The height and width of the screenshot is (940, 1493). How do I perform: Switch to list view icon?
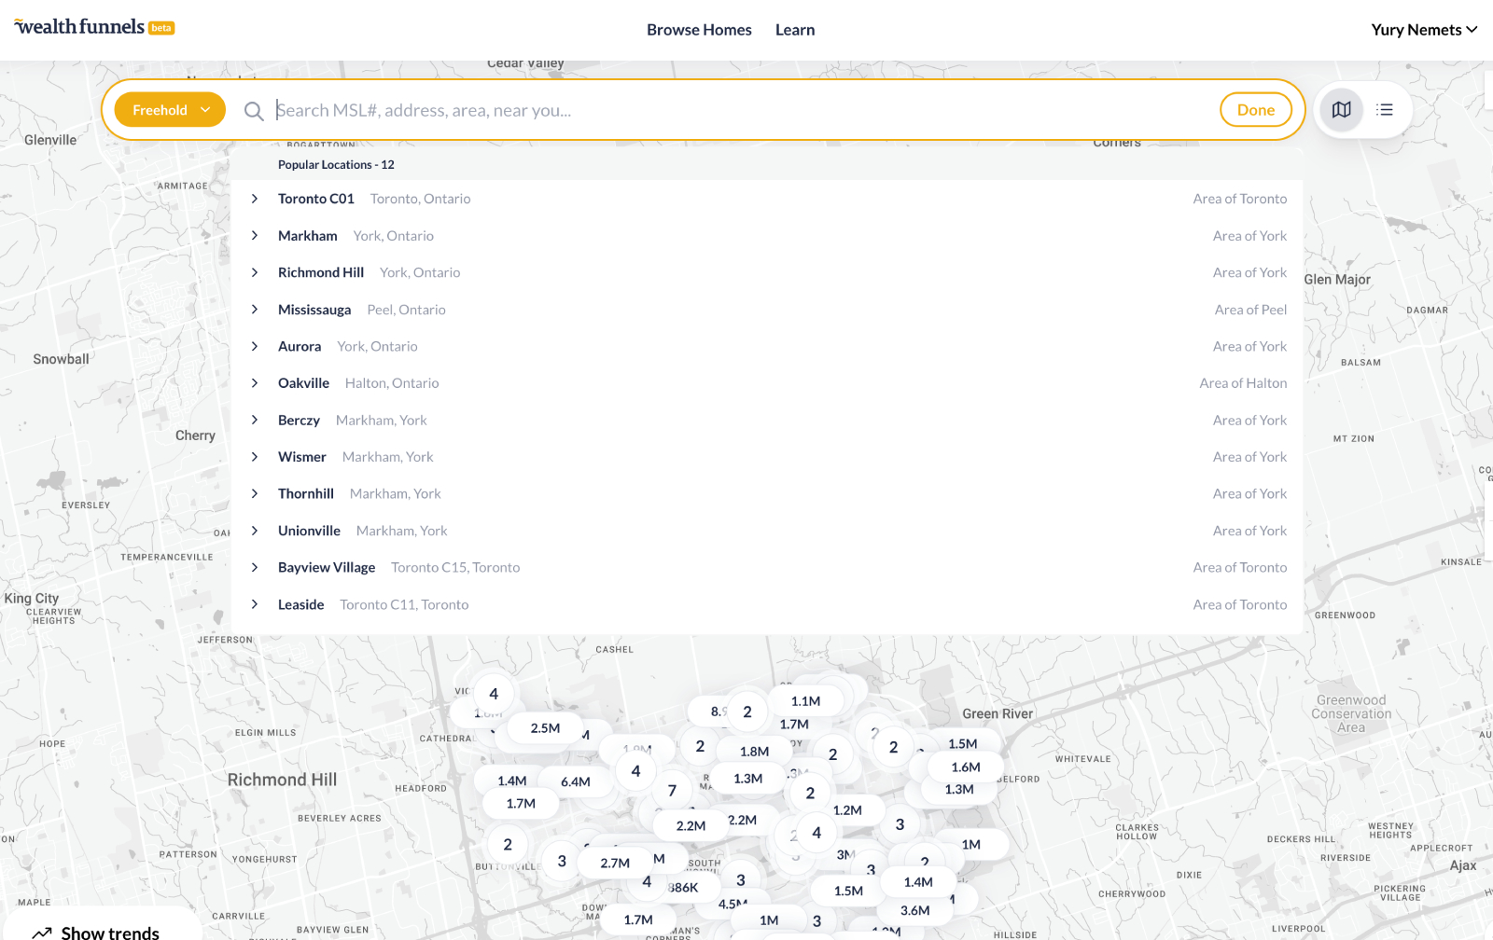(x=1385, y=110)
